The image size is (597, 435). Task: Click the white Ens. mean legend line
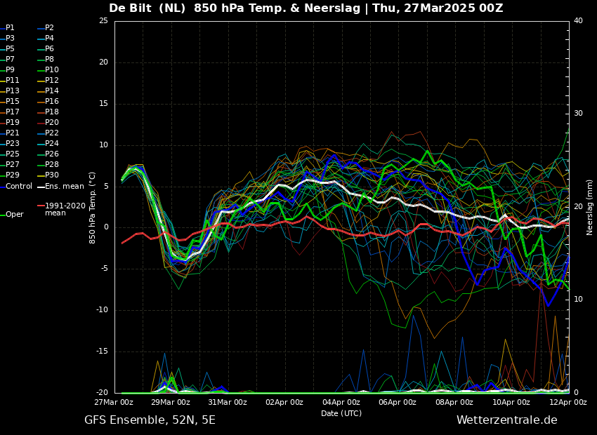pyautogui.click(x=41, y=187)
